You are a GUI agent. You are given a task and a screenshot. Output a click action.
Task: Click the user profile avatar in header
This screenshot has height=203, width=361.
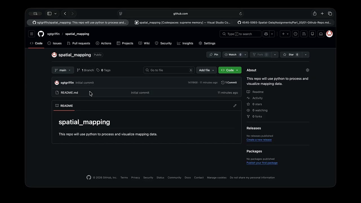[x=329, y=34]
